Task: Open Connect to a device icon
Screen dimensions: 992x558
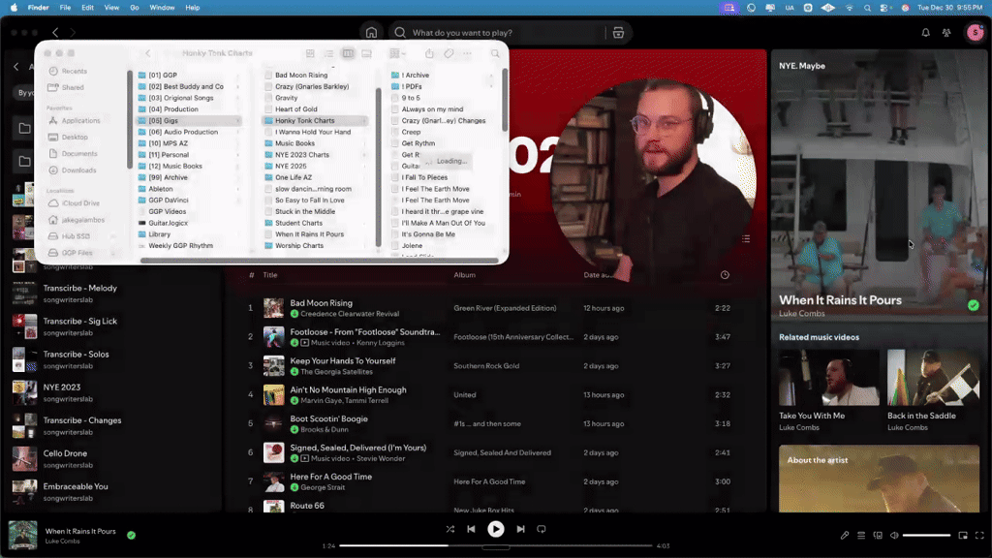Action: 878,535
